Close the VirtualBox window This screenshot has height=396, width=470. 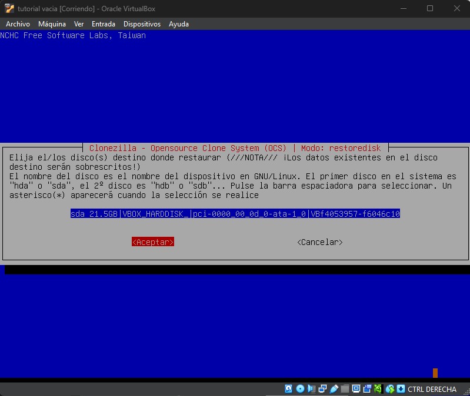tap(457, 8)
